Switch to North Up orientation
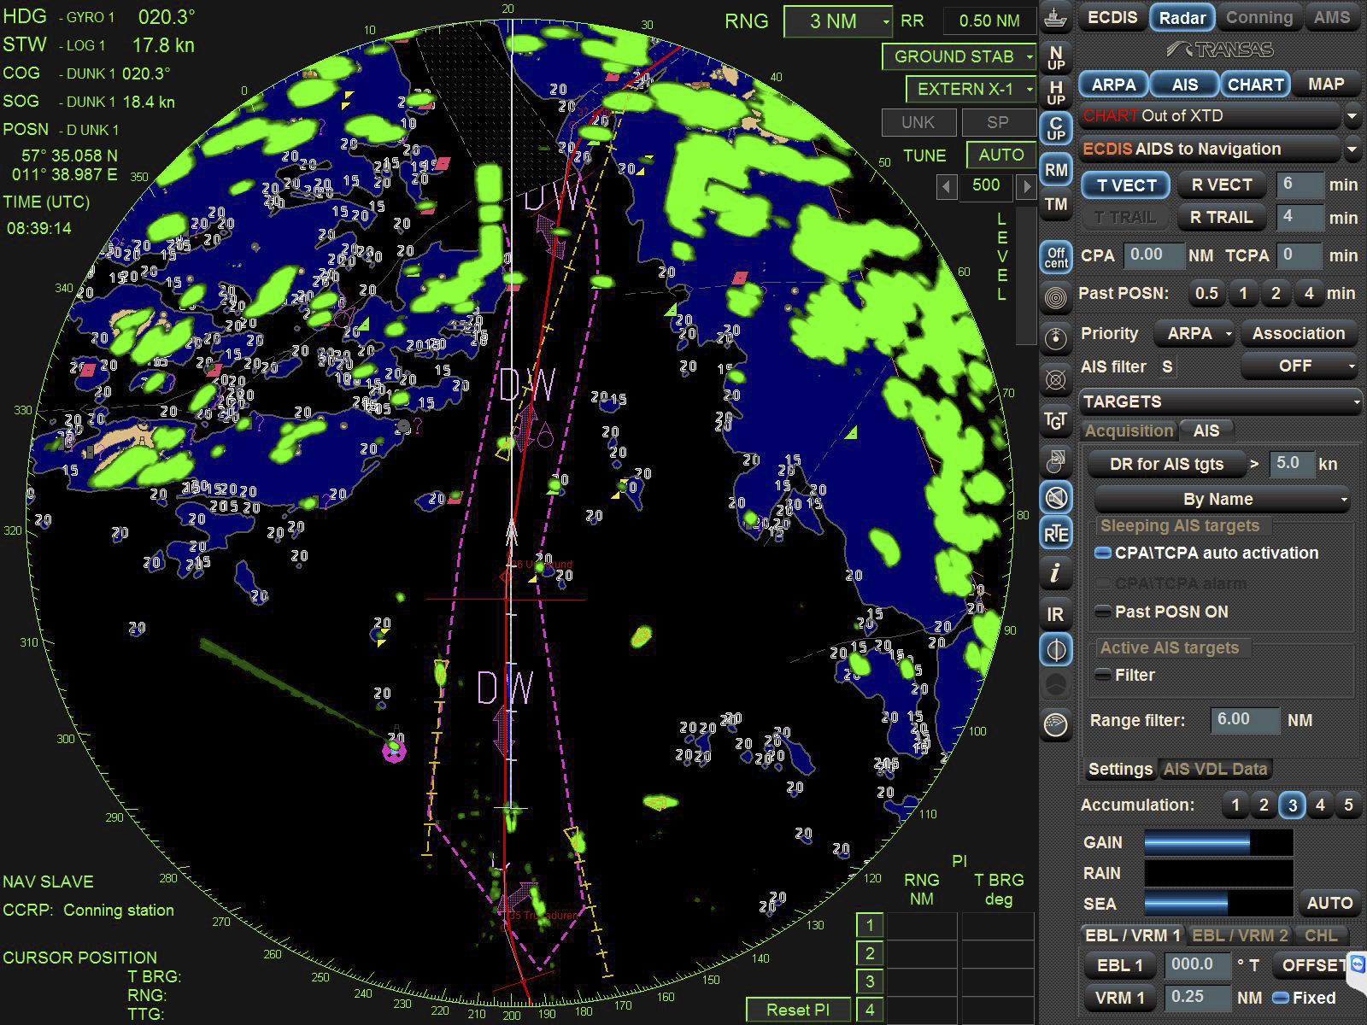The image size is (1367, 1025). click(x=1056, y=58)
